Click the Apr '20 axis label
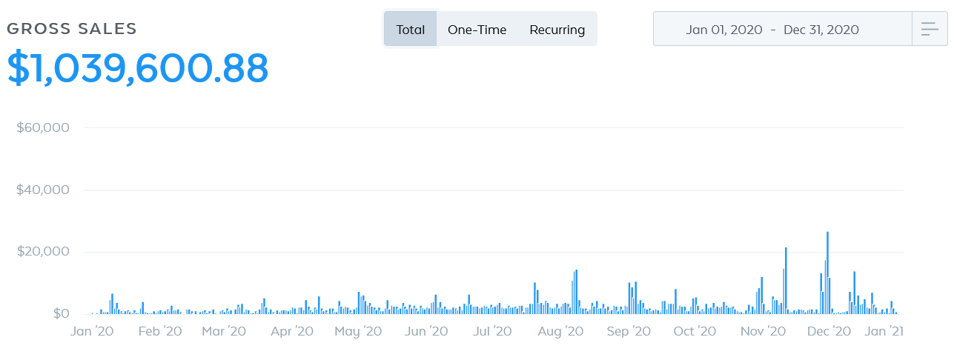This screenshot has height=357, width=954. [x=292, y=331]
